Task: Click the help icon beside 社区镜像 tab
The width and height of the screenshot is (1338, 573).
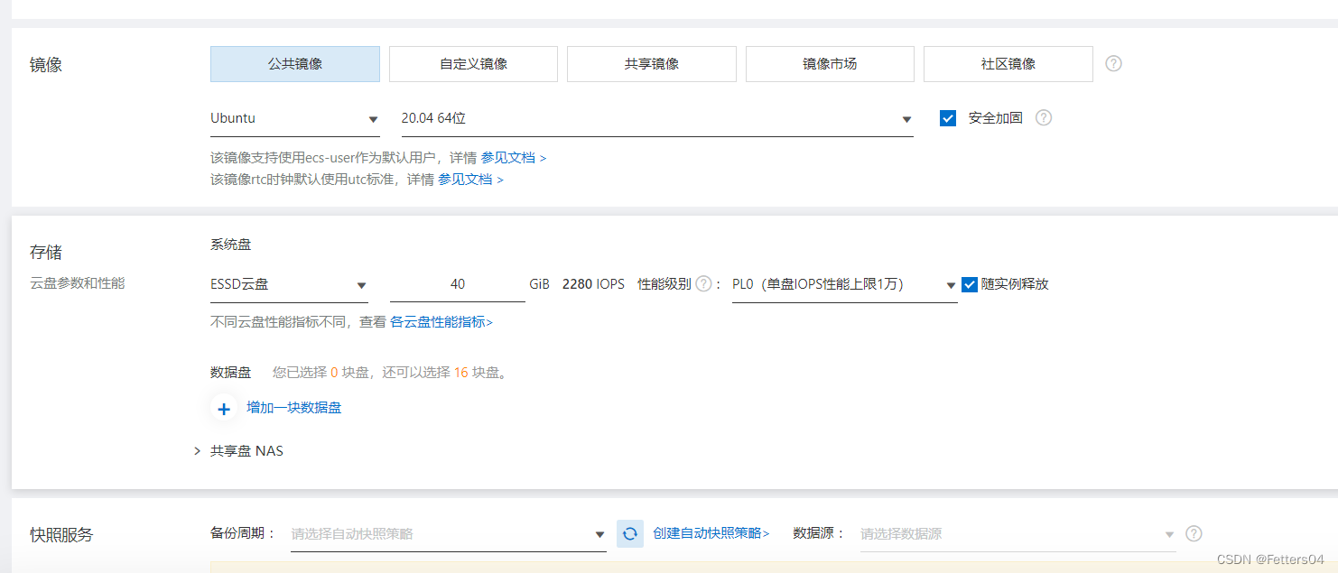Action: click(1113, 63)
